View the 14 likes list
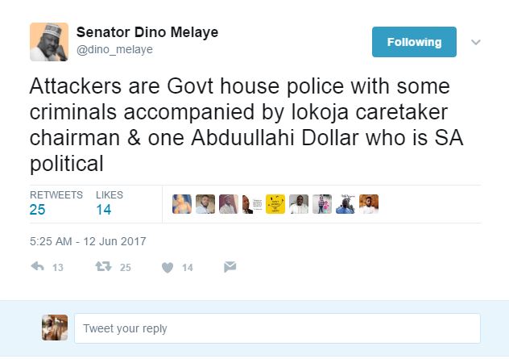Viewport: 509px width, 359px height. click(x=103, y=210)
